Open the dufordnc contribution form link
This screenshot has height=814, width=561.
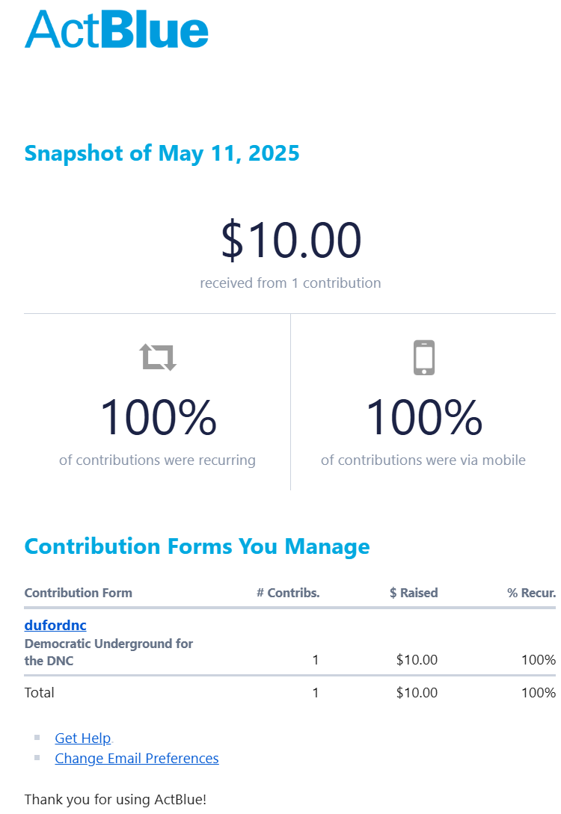55,625
